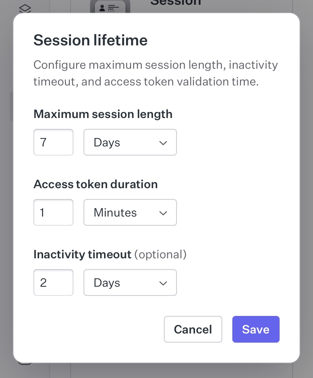Open the Access token duration Minutes dropdown

point(130,212)
